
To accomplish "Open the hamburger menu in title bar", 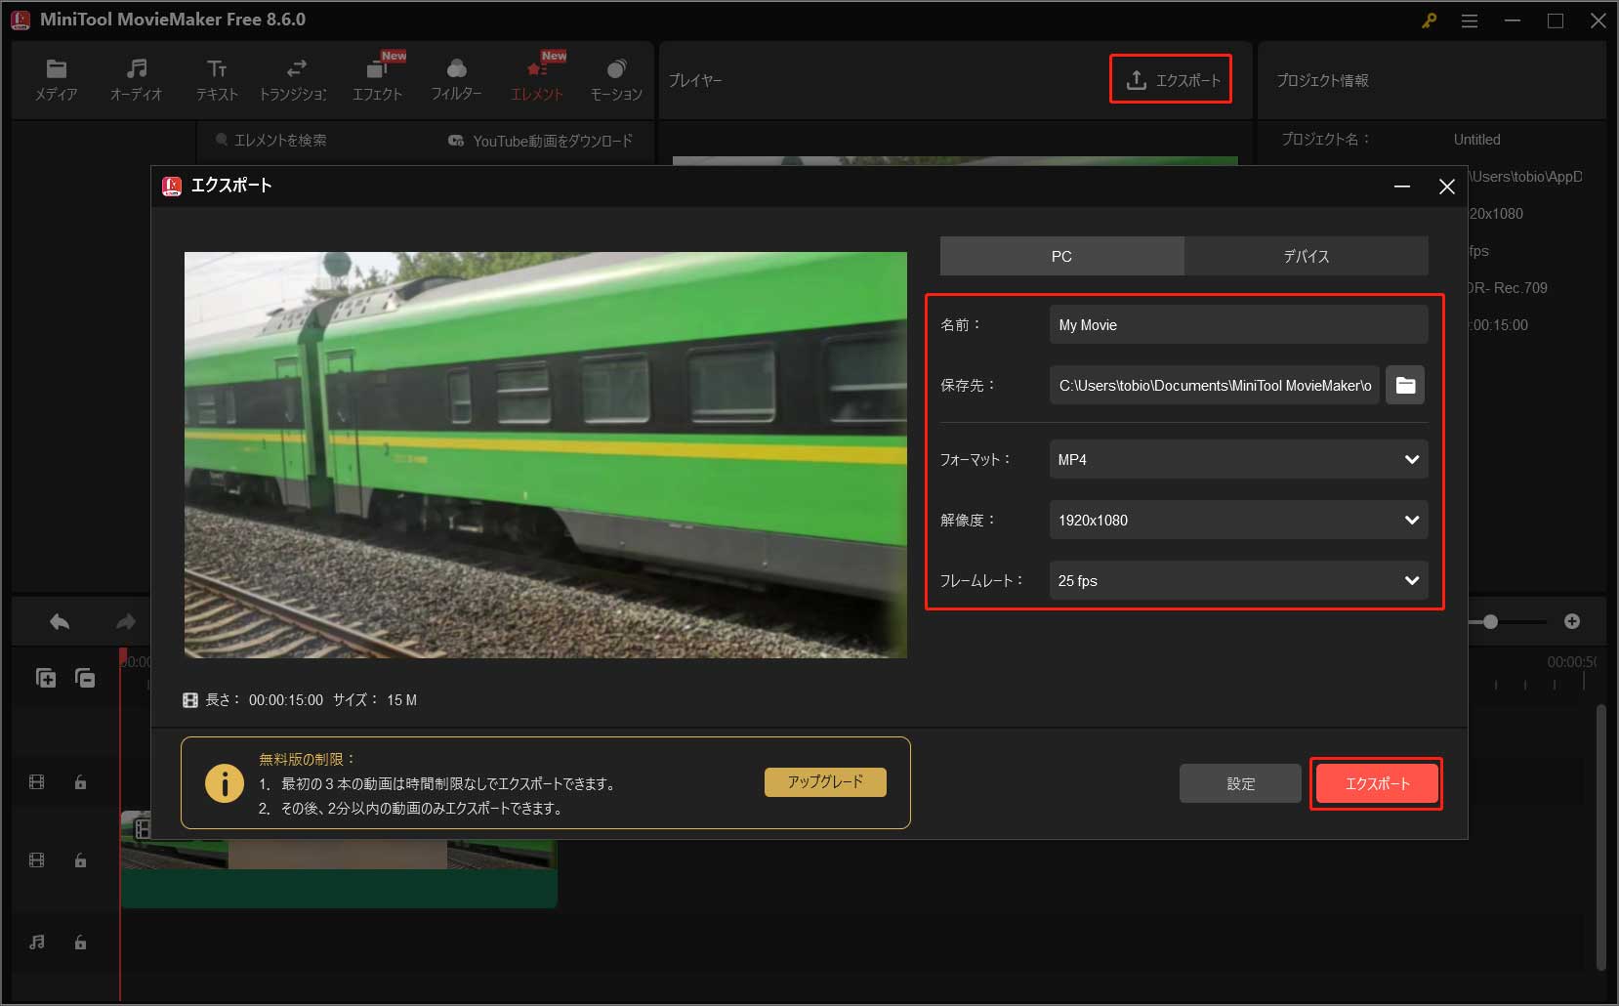I will (1470, 21).
